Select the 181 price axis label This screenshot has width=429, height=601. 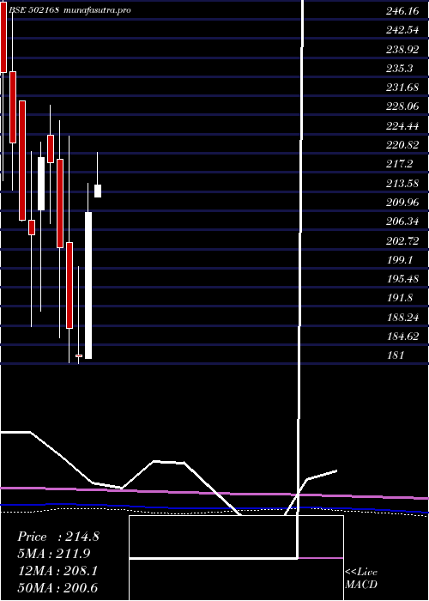pyautogui.click(x=396, y=355)
